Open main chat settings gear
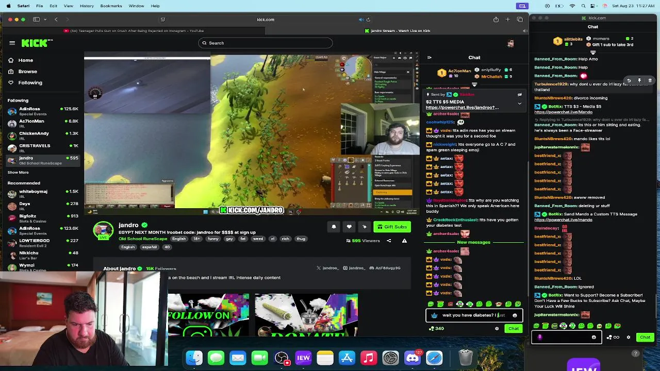Viewport: 660px width, 371px height. point(497,329)
